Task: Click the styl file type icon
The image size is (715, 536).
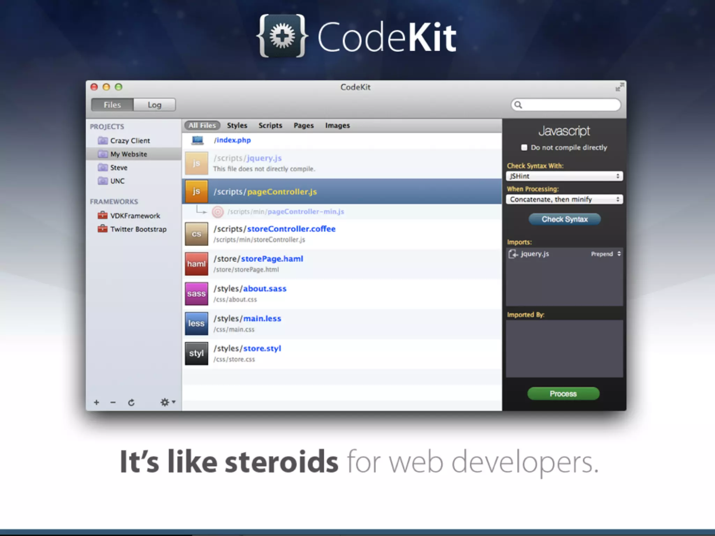Action: tap(196, 353)
